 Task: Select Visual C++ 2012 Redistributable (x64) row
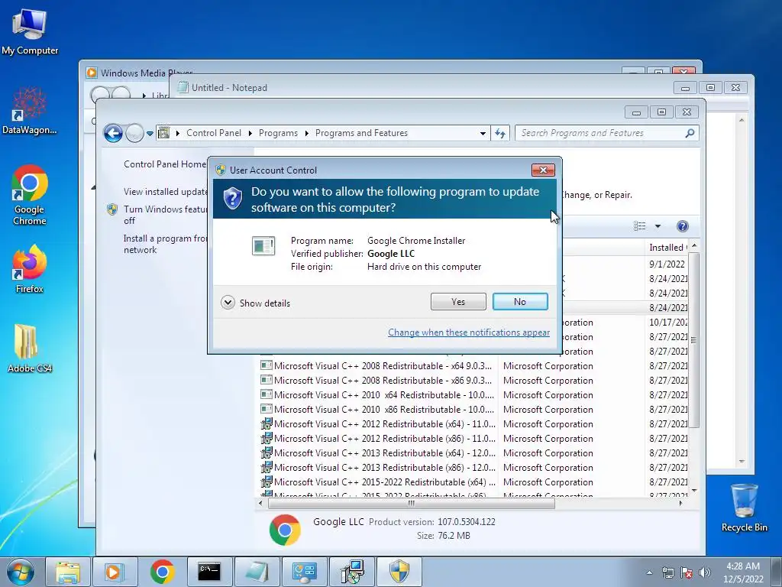point(473,423)
